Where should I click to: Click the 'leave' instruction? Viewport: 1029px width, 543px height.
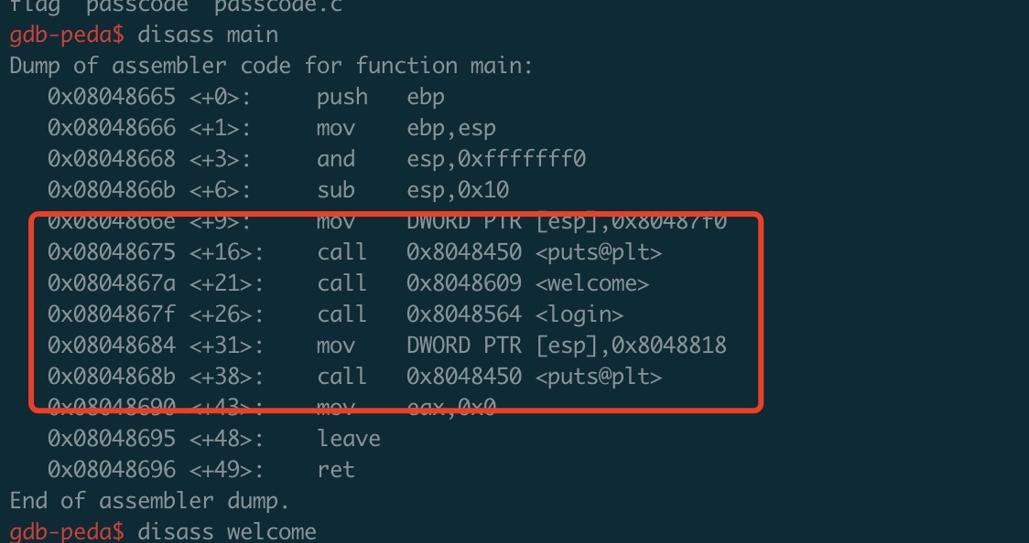coord(349,439)
